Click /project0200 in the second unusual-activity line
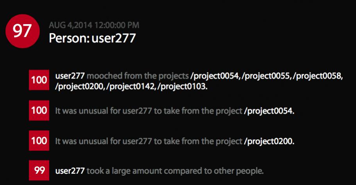This screenshot has height=185, width=356. [269, 141]
